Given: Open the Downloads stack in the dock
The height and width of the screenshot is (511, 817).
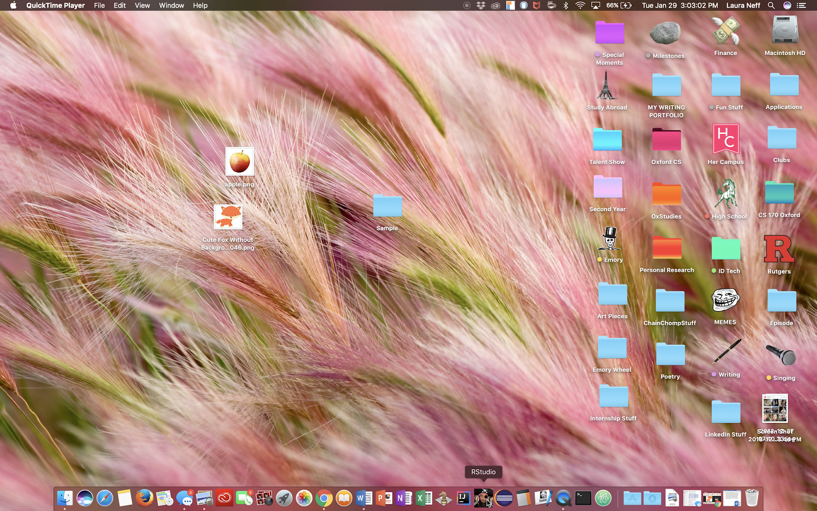Looking at the screenshot, I should coord(652,498).
